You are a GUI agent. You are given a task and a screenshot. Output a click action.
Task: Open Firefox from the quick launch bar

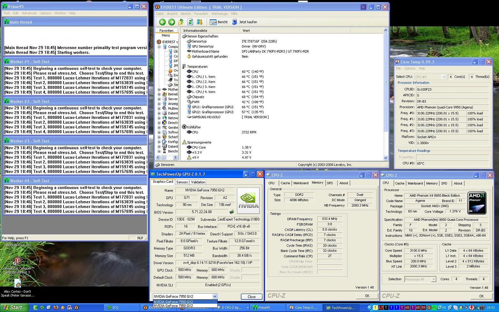click(x=56, y=307)
